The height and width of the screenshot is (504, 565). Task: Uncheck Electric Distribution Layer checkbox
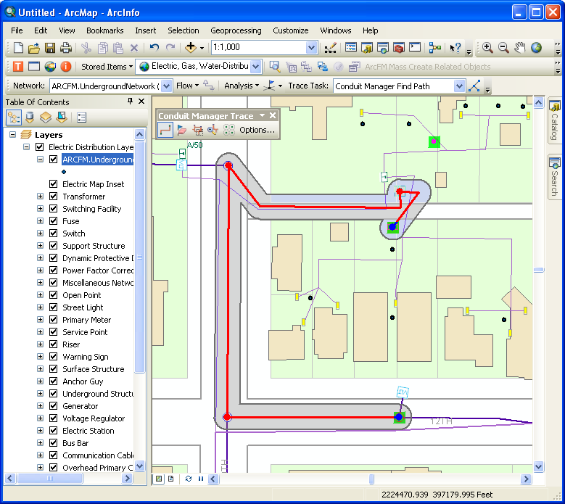coord(40,147)
